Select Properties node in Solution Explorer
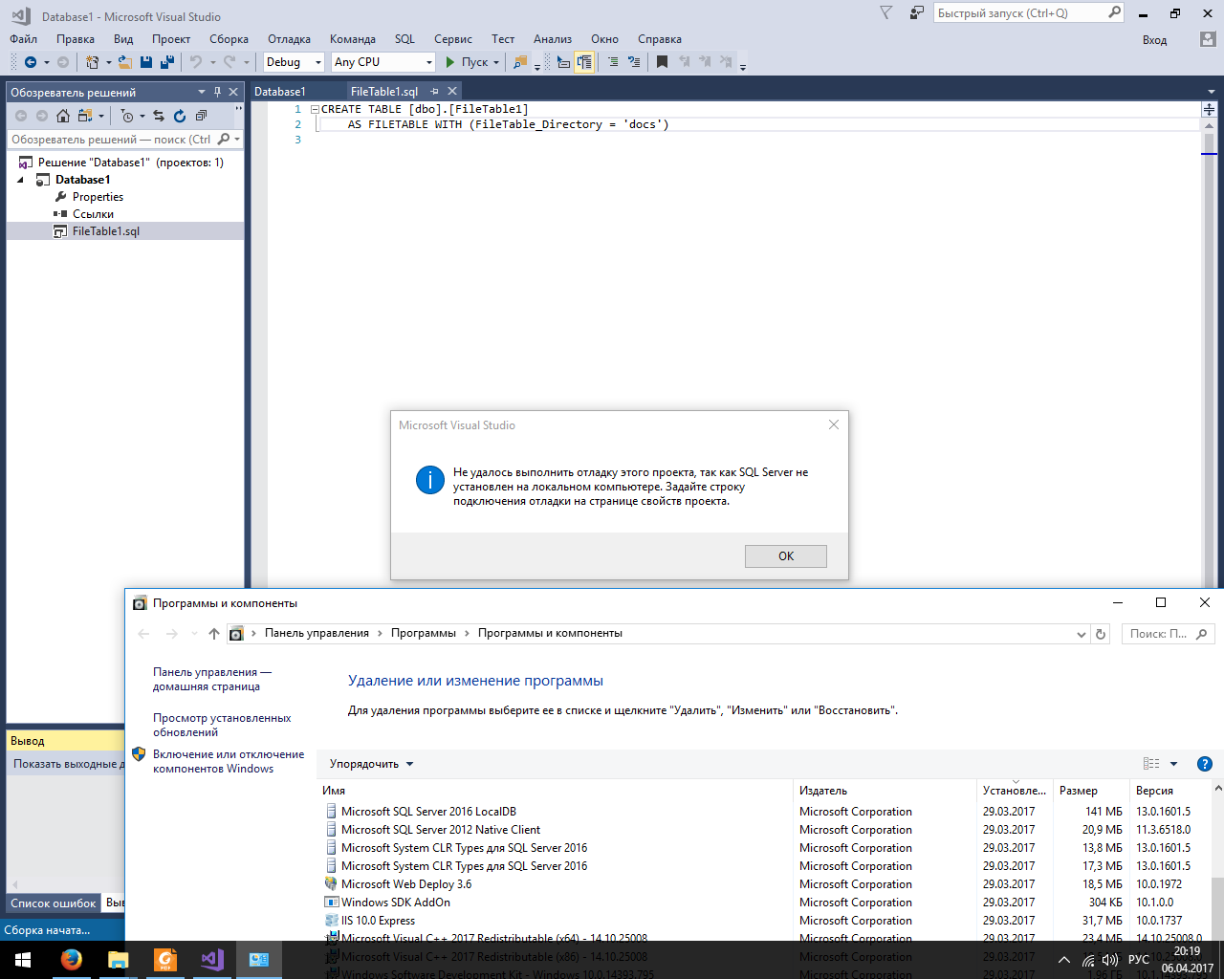This screenshot has width=1224, height=979. (x=98, y=197)
